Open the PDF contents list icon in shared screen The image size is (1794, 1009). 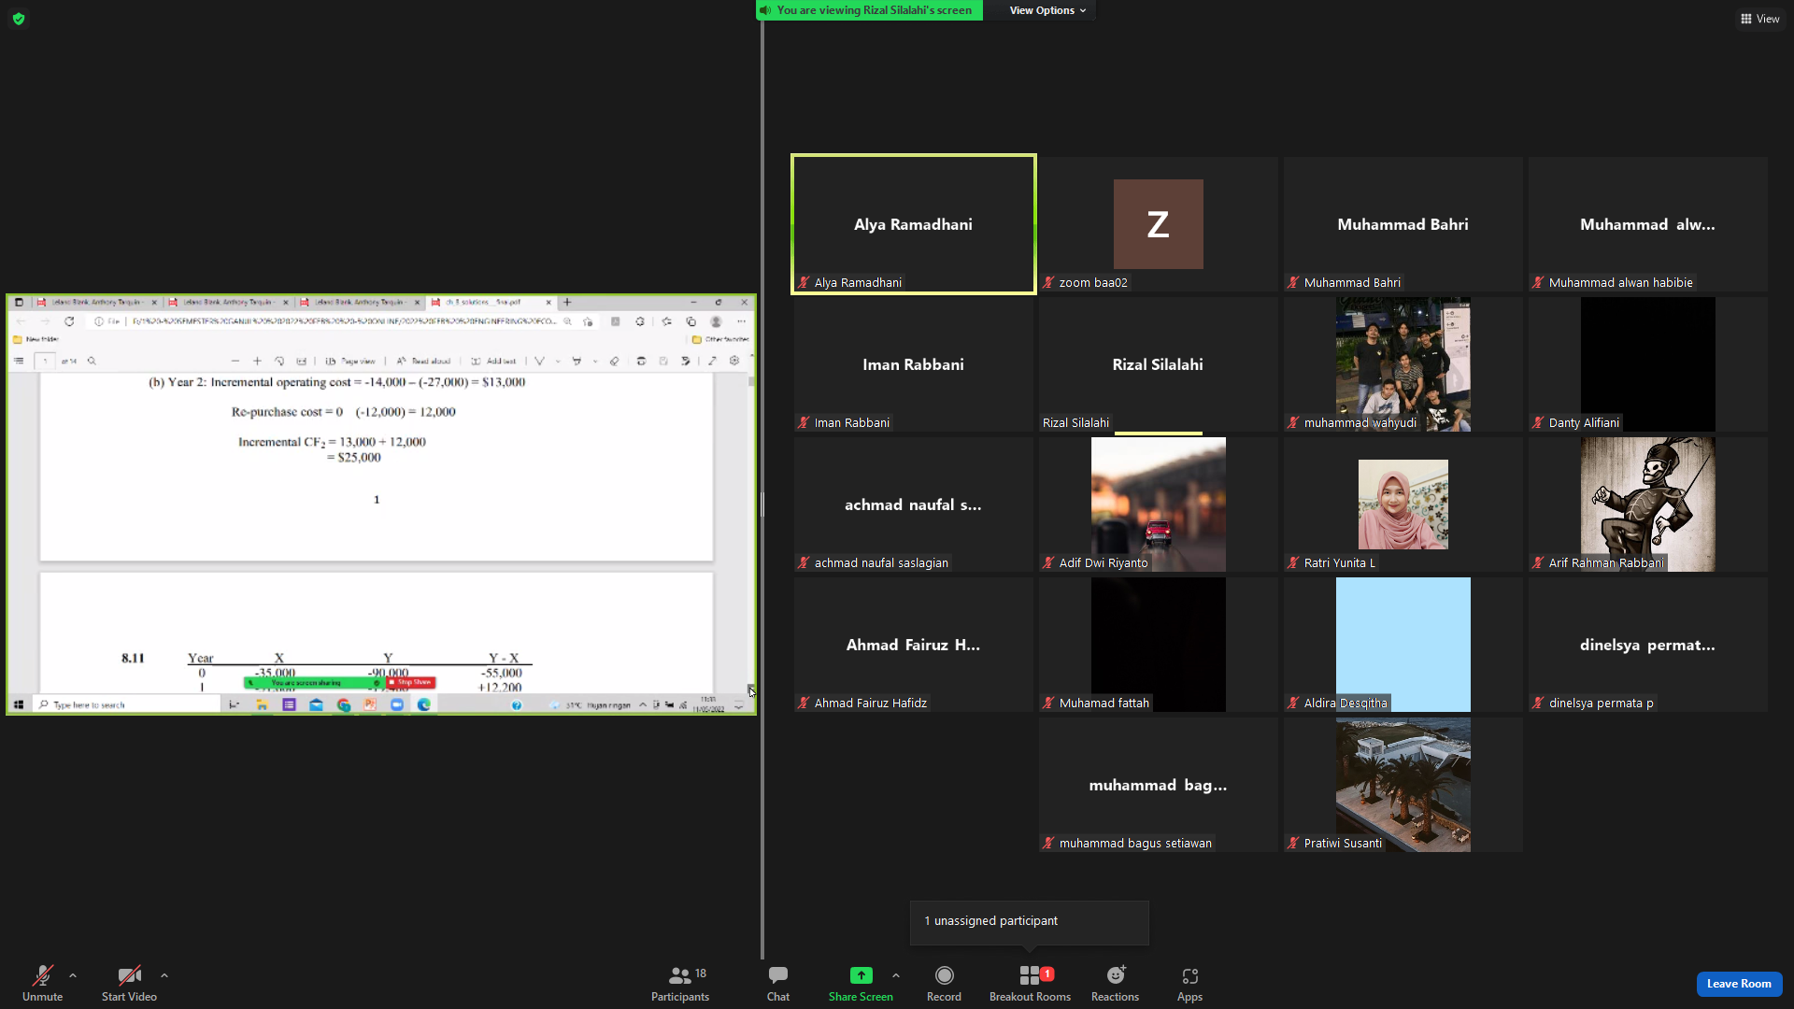[19, 362]
